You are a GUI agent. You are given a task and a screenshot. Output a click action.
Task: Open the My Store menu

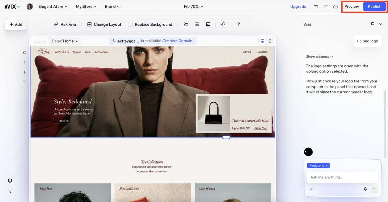[x=86, y=6]
